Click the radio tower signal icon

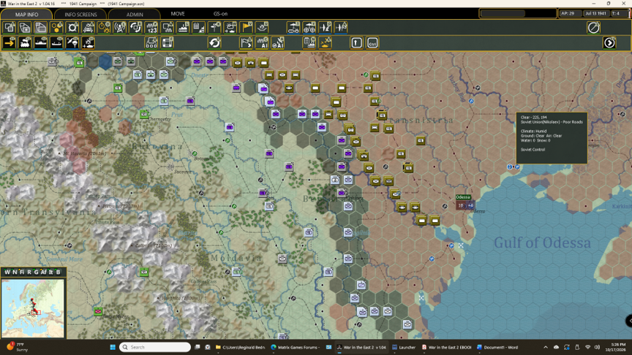(120, 28)
